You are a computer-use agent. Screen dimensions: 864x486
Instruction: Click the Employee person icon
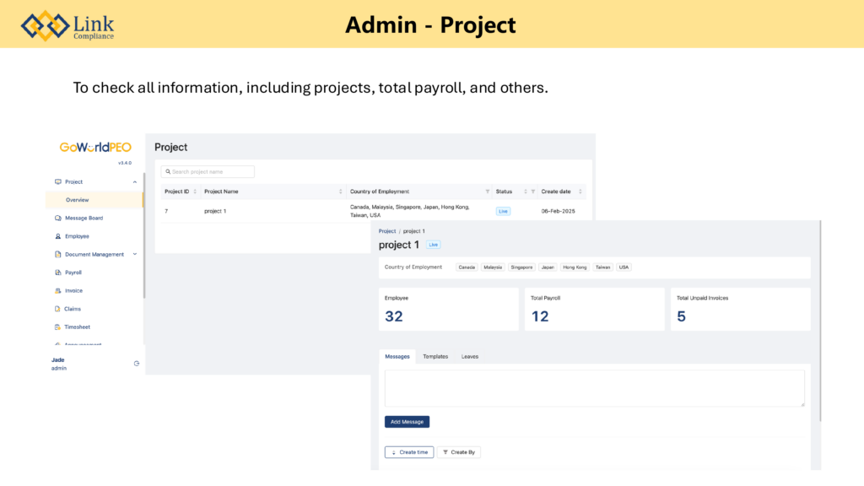pos(57,236)
